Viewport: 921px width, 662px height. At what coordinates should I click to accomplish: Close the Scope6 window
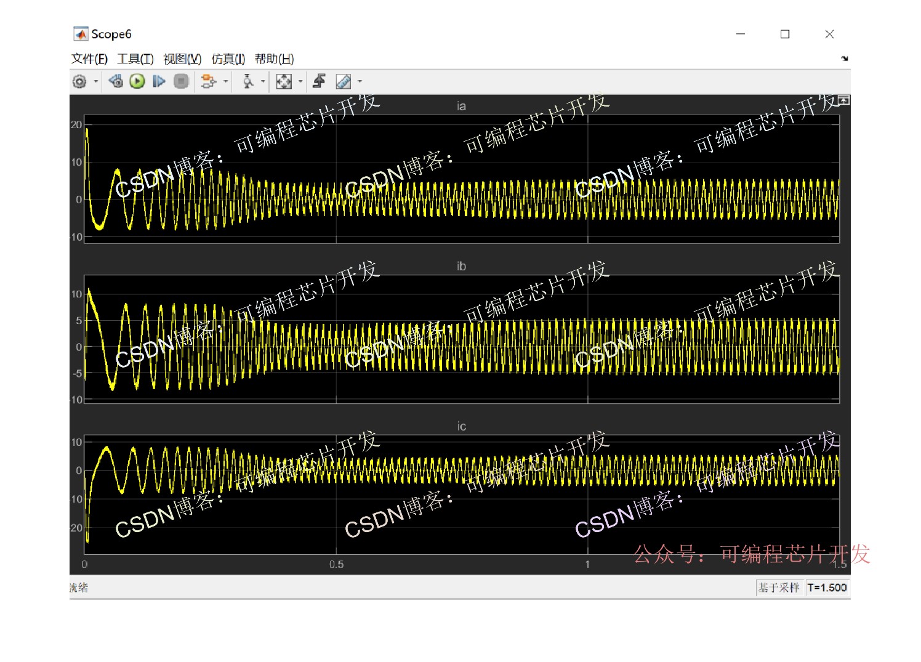(830, 34)
